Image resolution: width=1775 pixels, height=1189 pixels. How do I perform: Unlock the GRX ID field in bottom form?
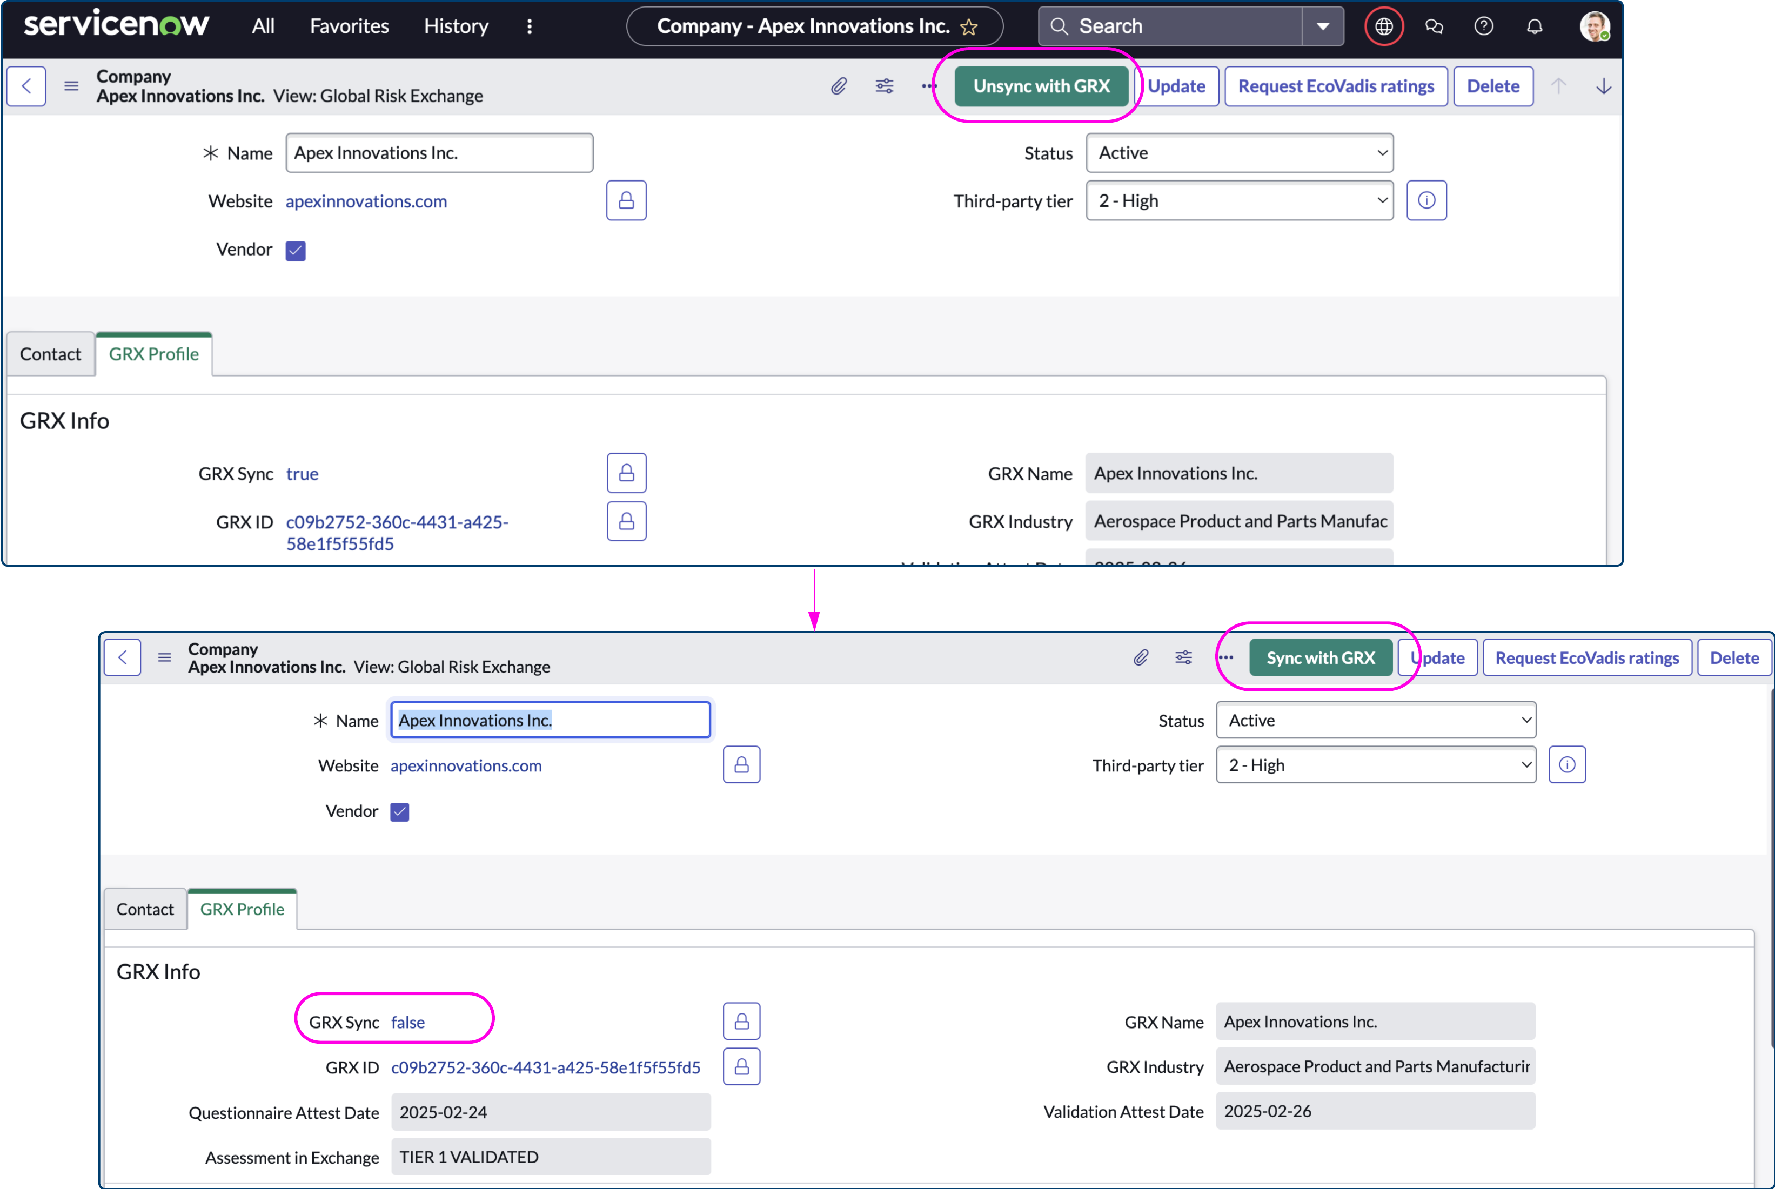point(742,1066)
